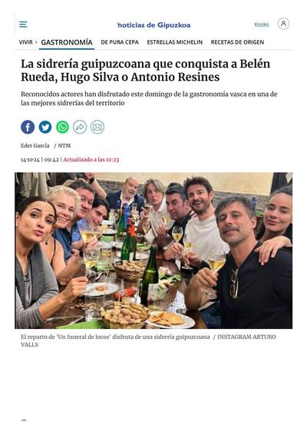307x435 pixels.
Task: Click the article headline about the sidrería
Action: coord(146,71)
